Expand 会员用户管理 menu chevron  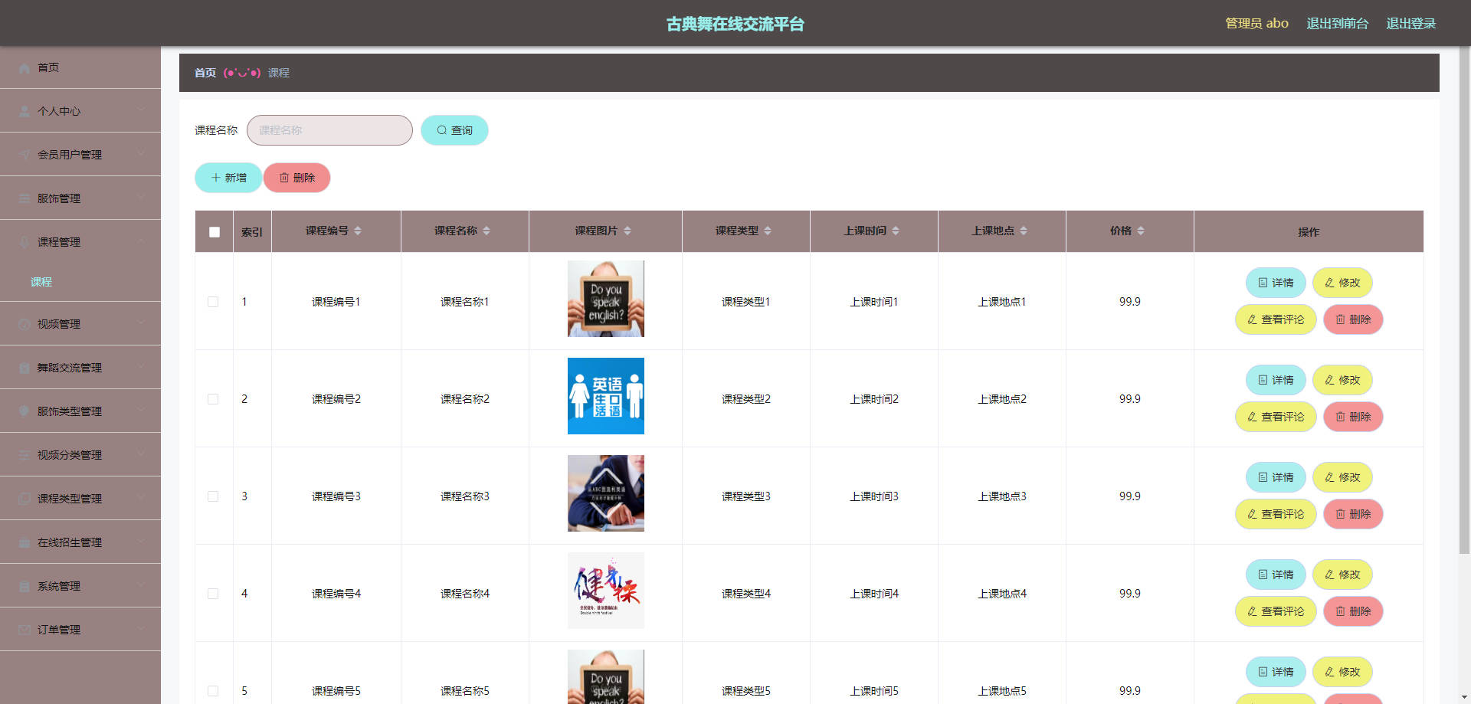pyautogui.click(x=141, y=155)
